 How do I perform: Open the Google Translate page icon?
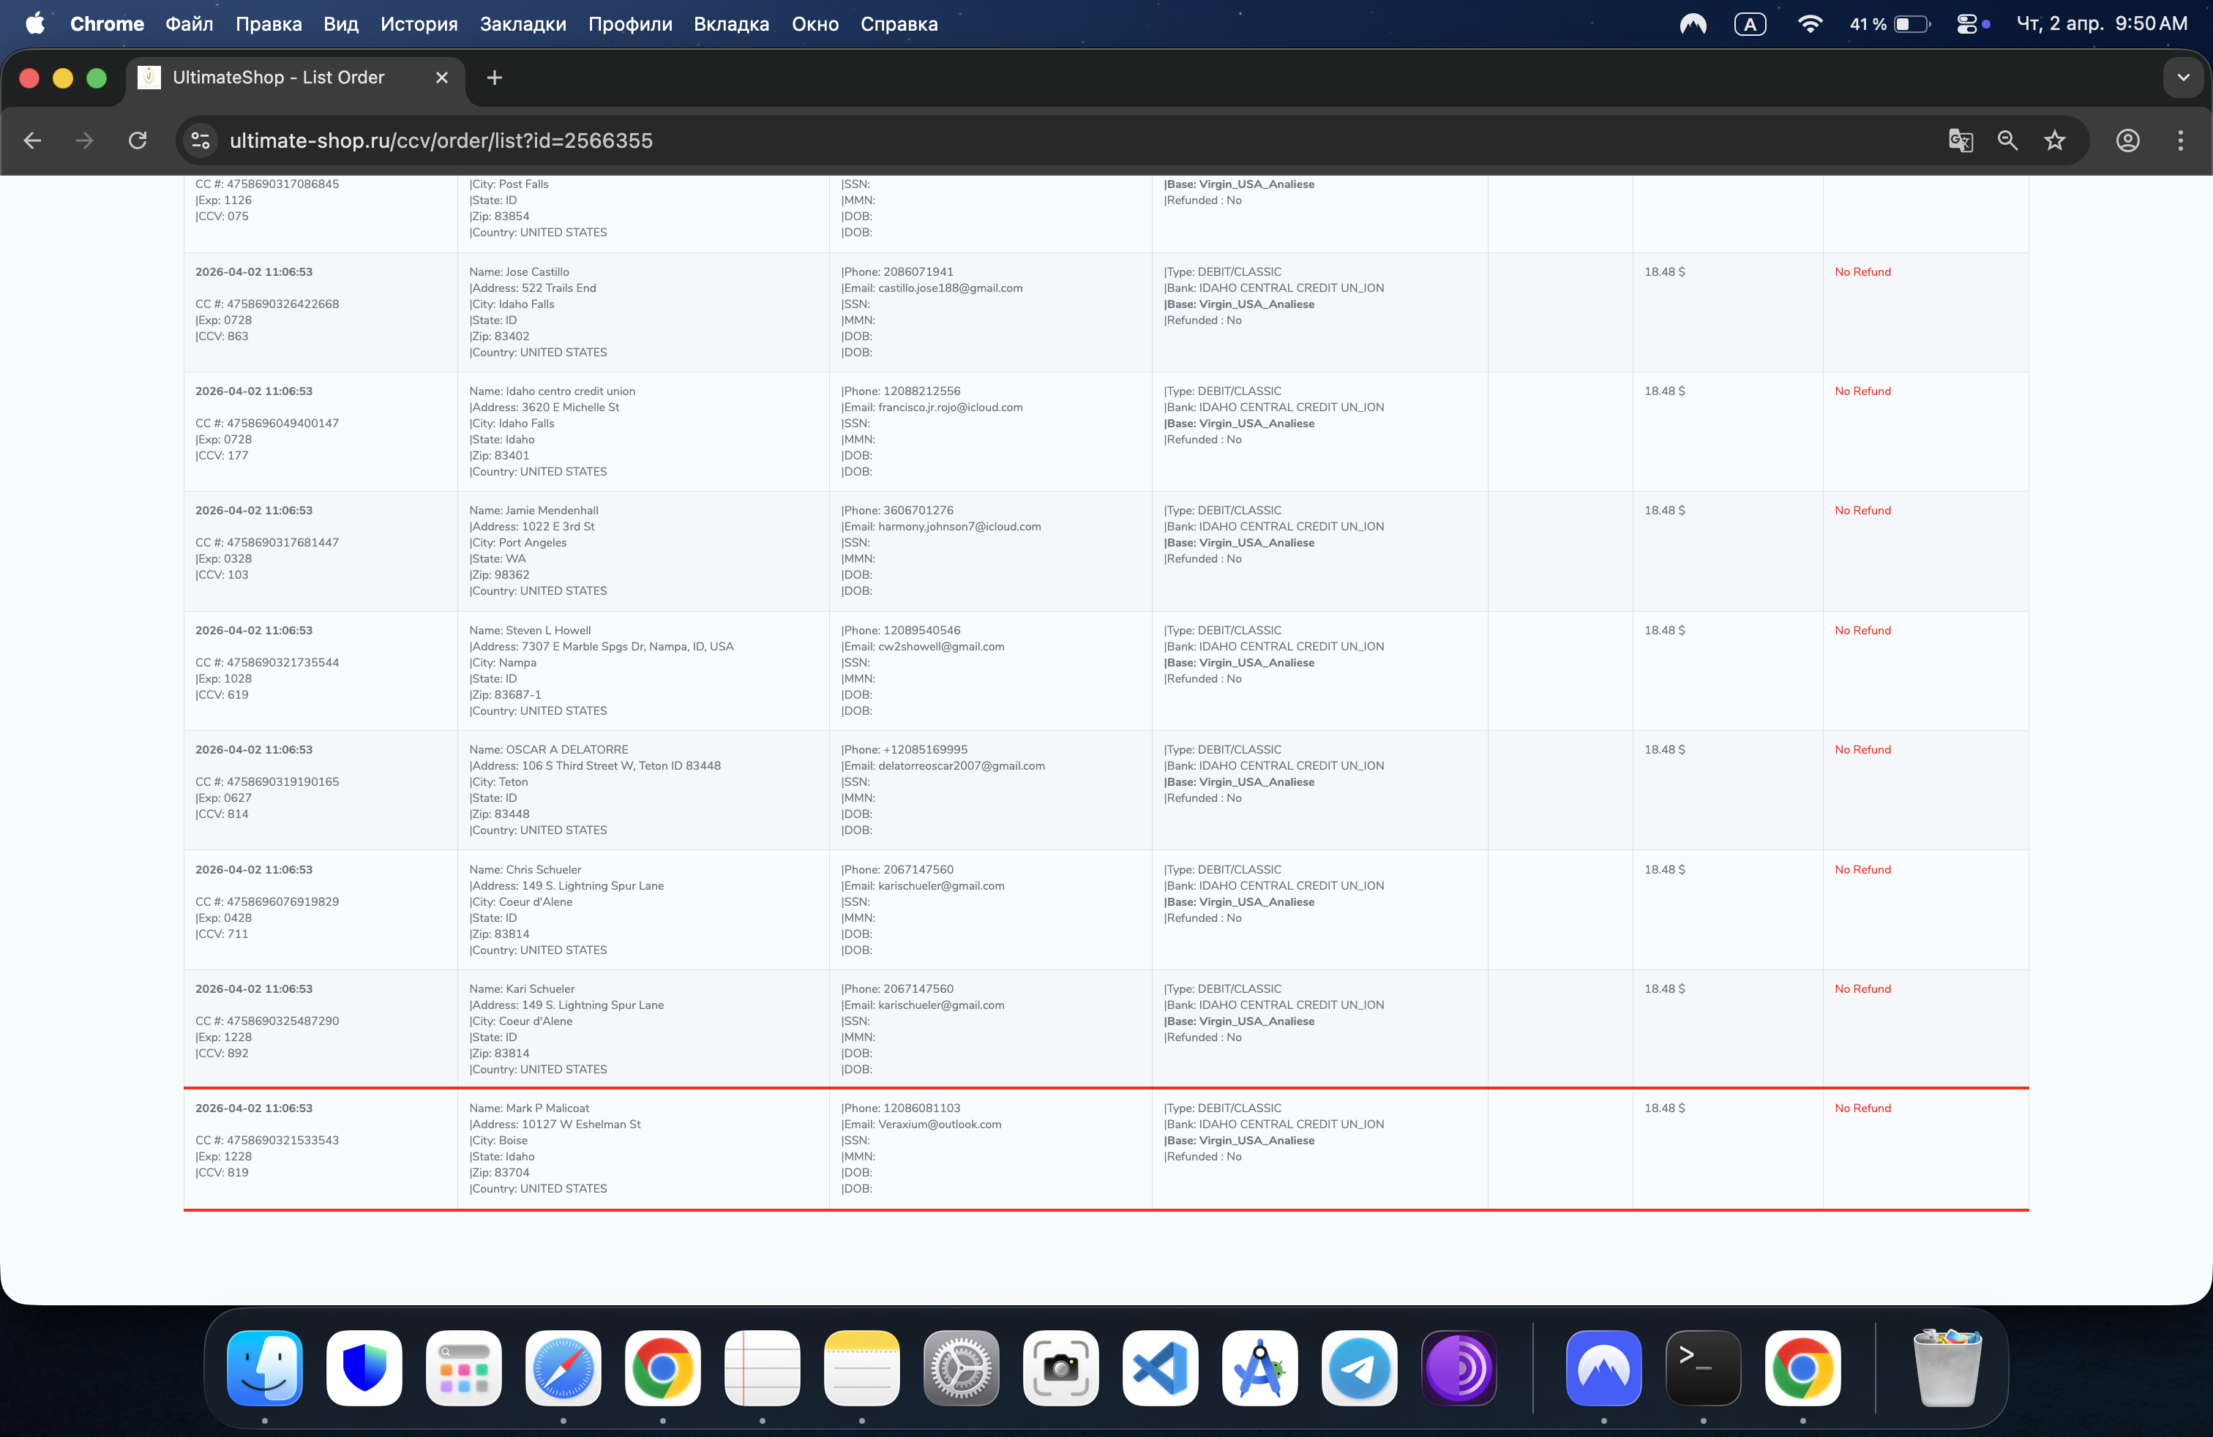[1960, 140]
